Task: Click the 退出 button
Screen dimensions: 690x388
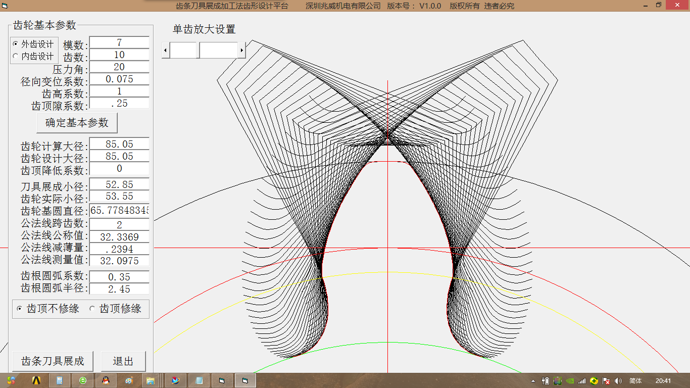Action: click(123, 361)
